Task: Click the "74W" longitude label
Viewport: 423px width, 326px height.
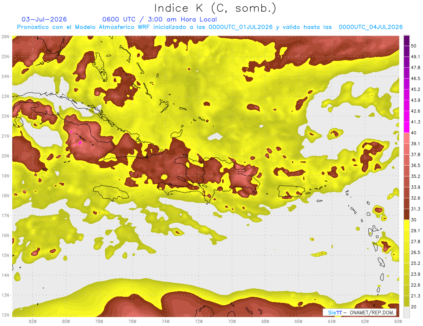Action: (166, 321)
